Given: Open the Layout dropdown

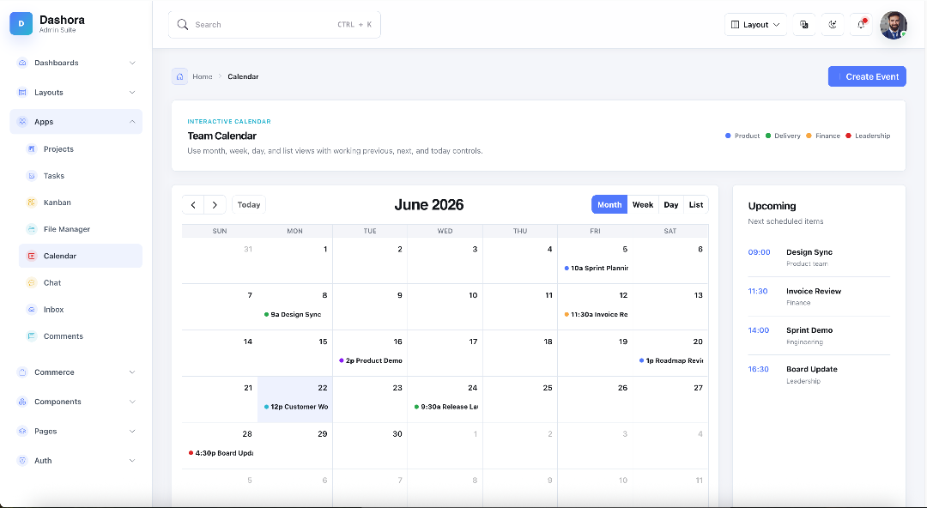Looking at the screenshot, I should [x=755, y=24].
